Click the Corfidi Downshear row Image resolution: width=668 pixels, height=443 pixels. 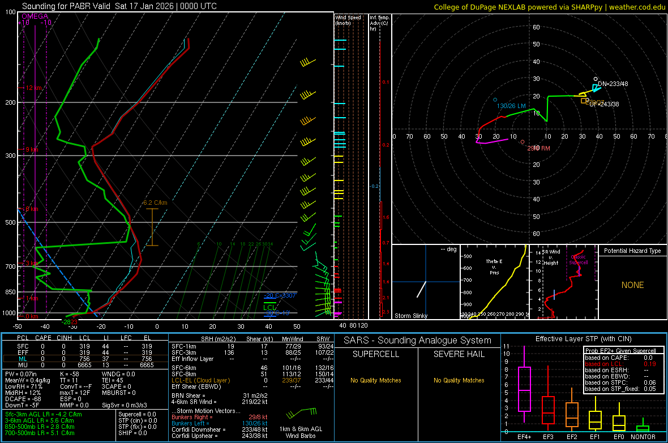point(219,429)
